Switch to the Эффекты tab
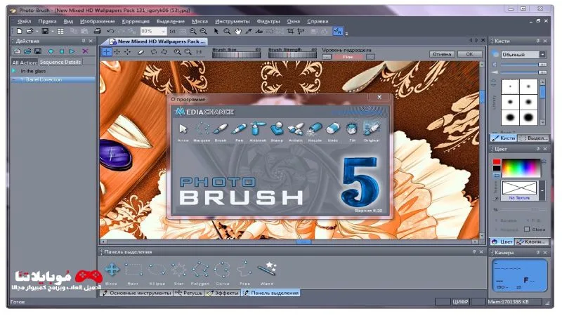562x316 pixels. click(x=223, y=293)
